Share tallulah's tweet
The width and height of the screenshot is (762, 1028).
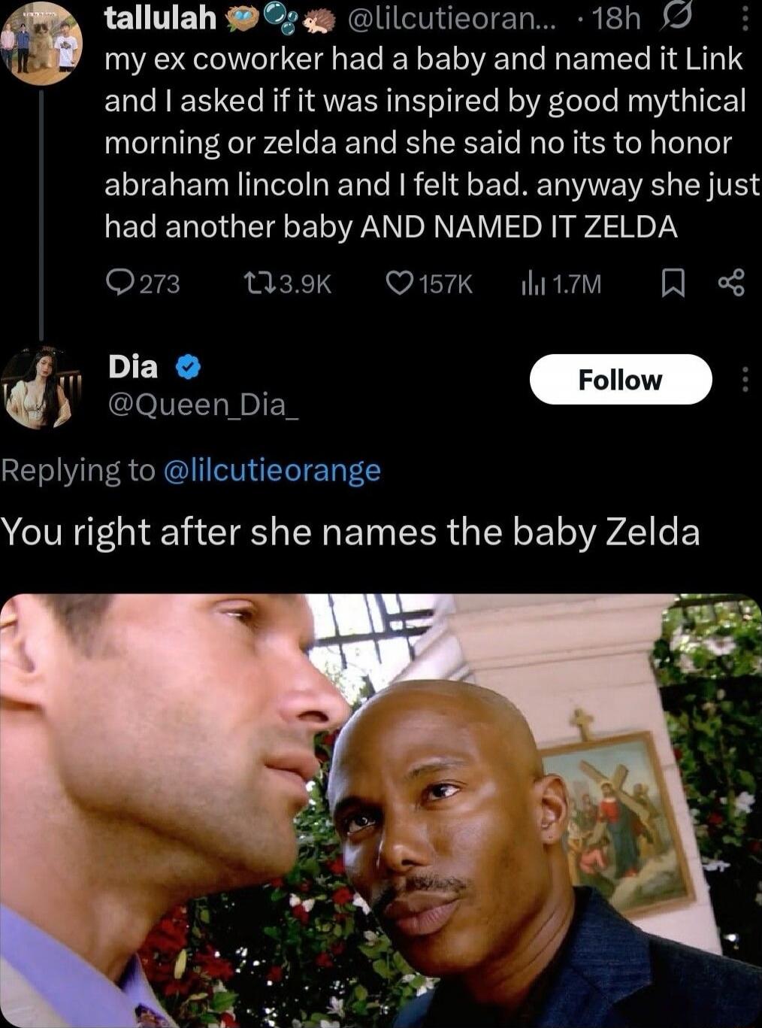click(x=731, y=283)
